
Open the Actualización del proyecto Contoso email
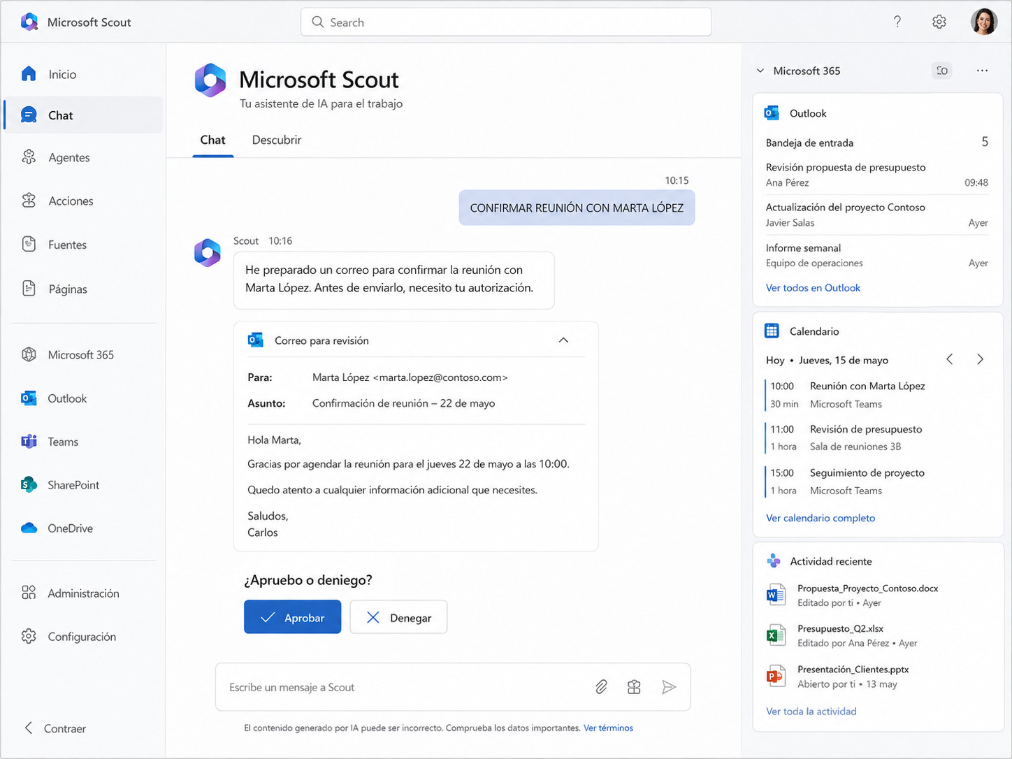pos(877,215)
